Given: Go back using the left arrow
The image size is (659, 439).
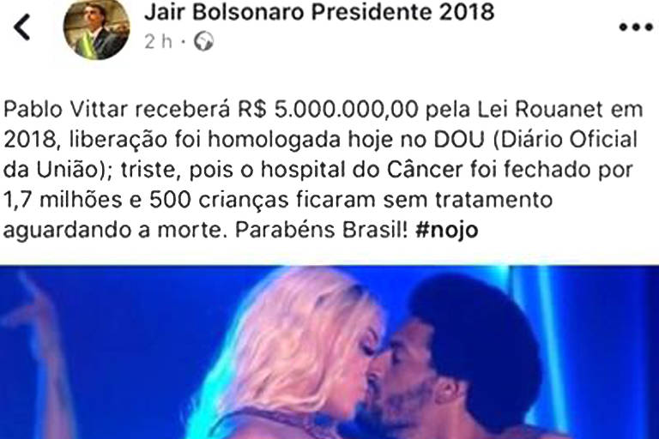Looking at the screenshot, I should tap(21, 27).
